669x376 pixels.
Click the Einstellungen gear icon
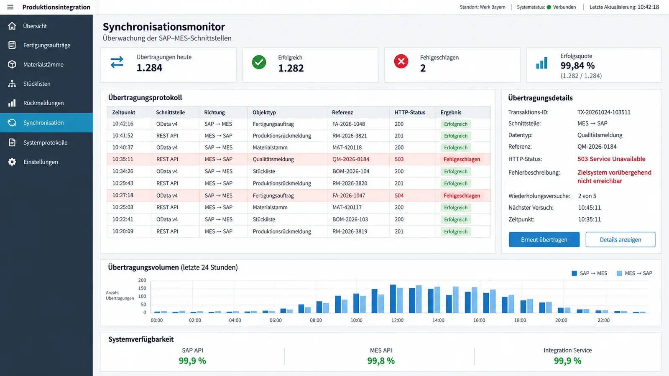[x=12, y=162]
